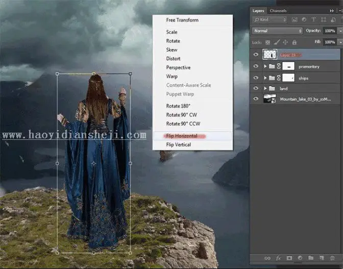This screenshot has height=269, width=343.
Task: Select the 'land' layer name
Action: tap(283, 88)
